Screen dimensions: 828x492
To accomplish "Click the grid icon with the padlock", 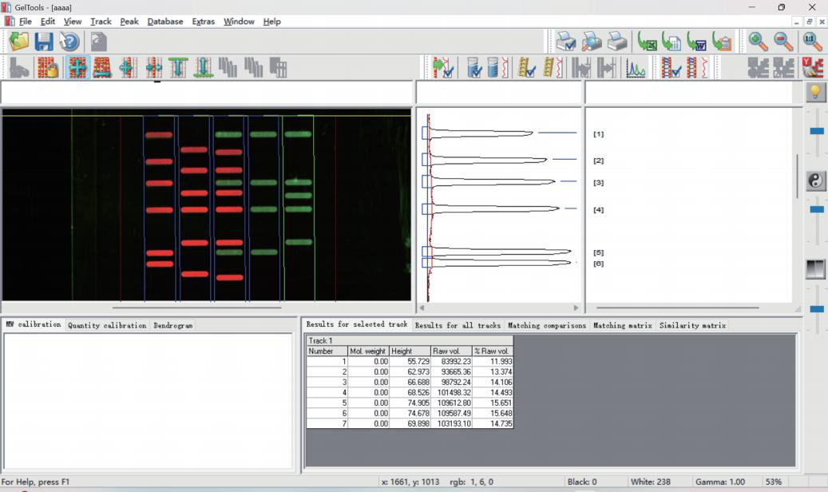I will pyautogui.click(x=48, y=68).
